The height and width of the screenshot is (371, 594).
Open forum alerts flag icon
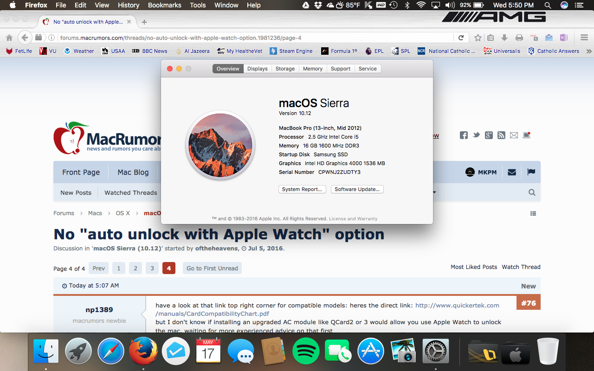click(x=531, y=172)
